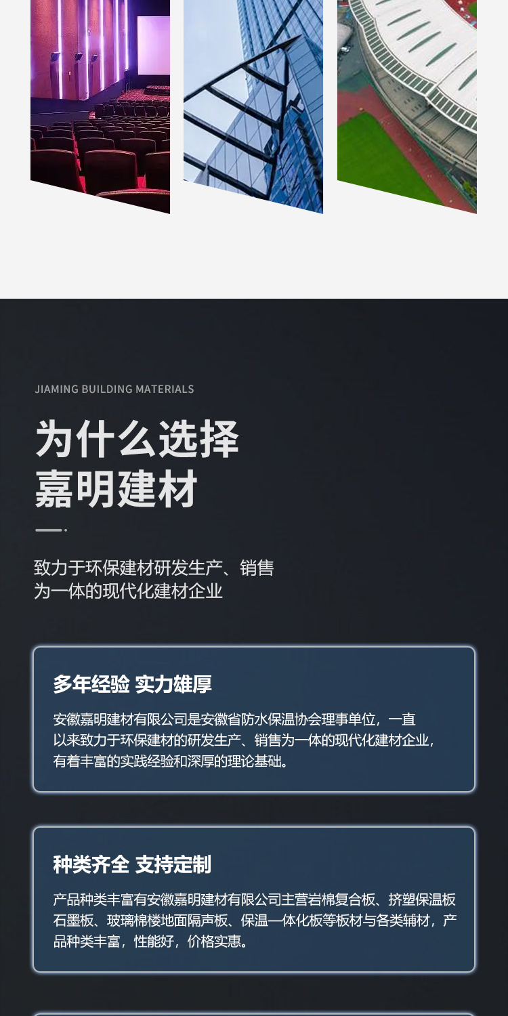Select the 多年经验 实力雄厚 card title
Image resolution: width=508 pixels, height=1016 pixels.
tap(133, 684)
